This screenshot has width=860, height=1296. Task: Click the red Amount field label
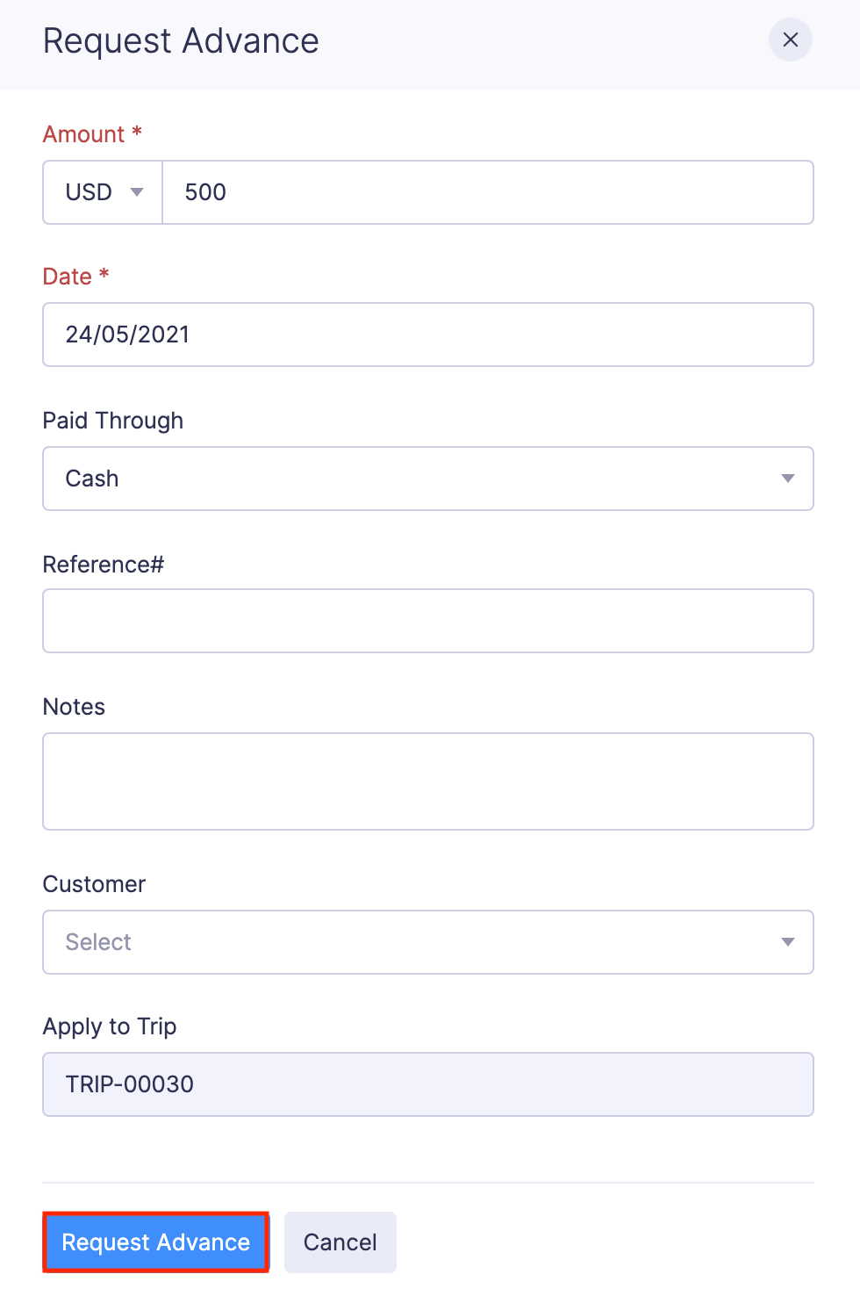pyautogui.click(x=84, y=134)
